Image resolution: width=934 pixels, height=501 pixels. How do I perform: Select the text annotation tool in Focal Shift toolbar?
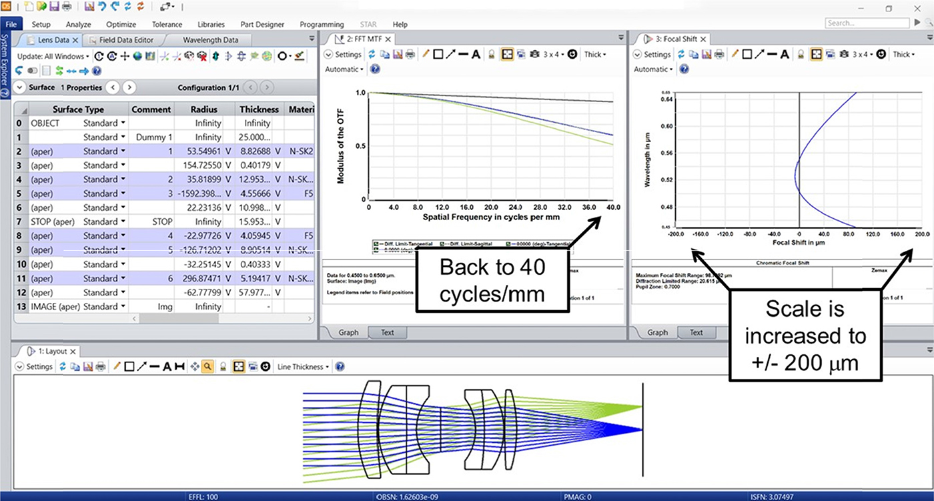click(785, 55)
